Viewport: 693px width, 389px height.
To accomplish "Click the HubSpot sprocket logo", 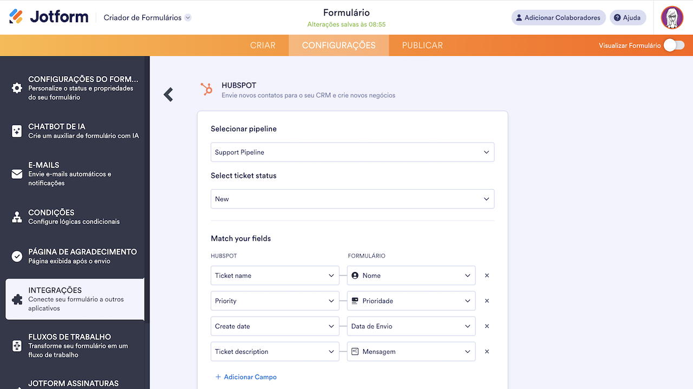I will [x=207, y=90].
